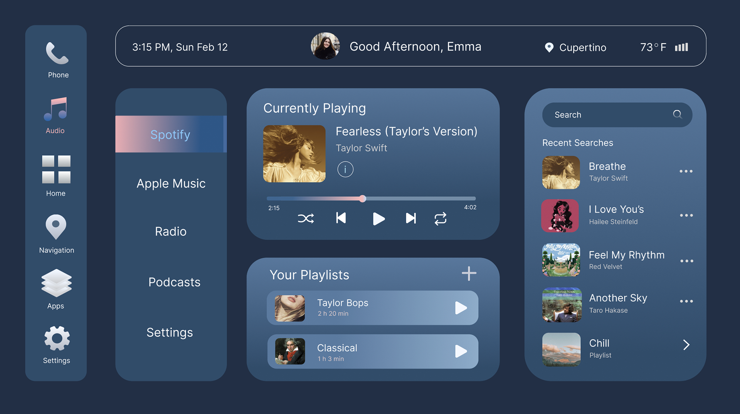Click the search magnifier icon
740x414 pixels.
(x=677, y=114)
